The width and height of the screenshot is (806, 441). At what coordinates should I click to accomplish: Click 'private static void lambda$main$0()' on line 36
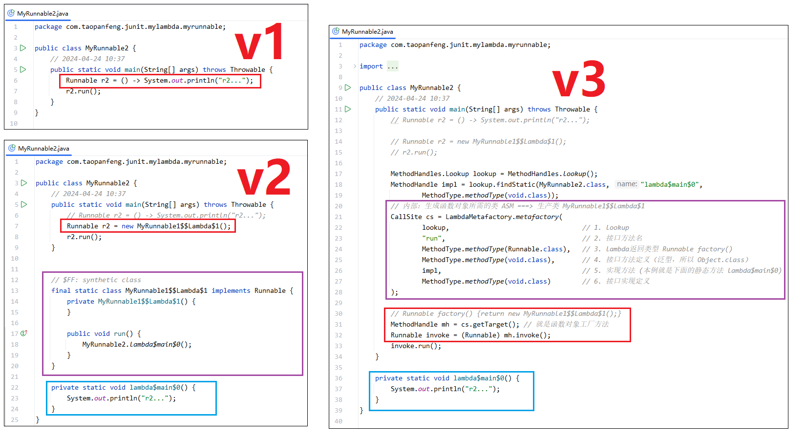tap(443, 378)
